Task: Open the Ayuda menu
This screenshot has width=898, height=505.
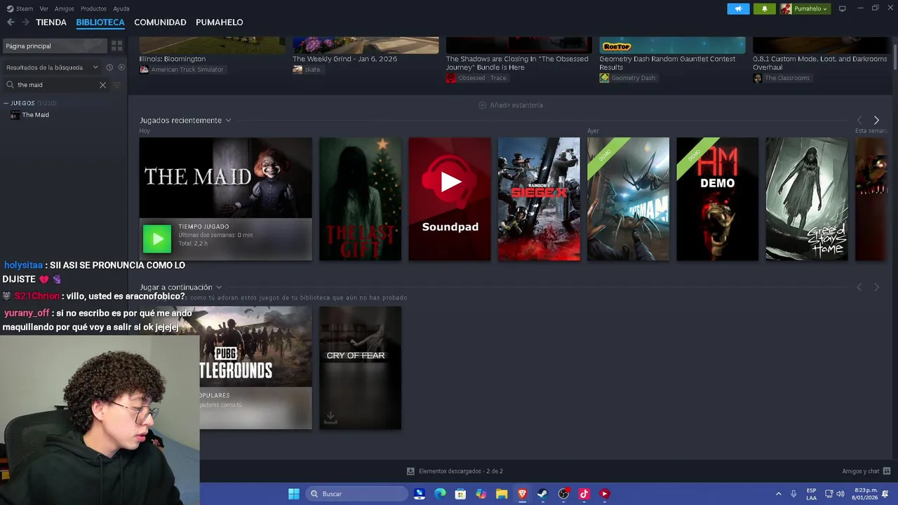Action: 121,8
